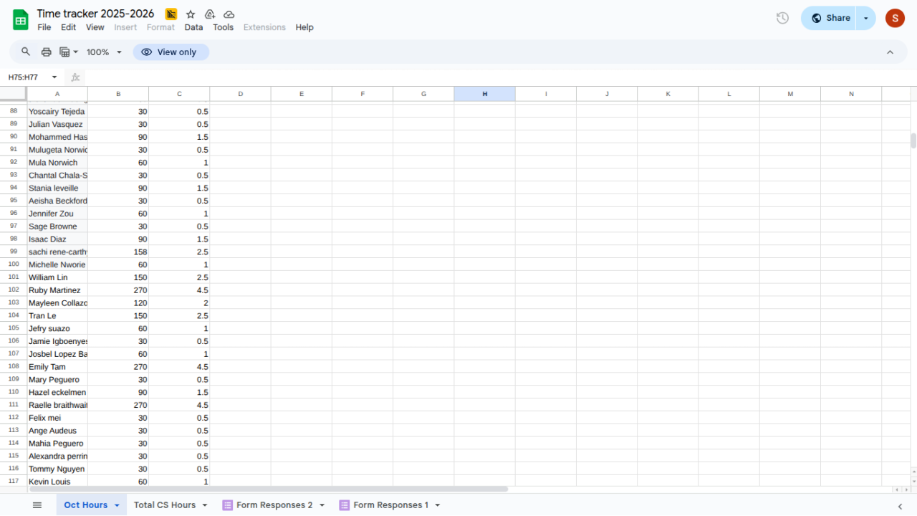Click the print icon
This screenshot has height=516, width=917.
(47, 52)
